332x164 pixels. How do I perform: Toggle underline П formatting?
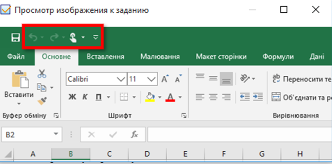[98, 97]
